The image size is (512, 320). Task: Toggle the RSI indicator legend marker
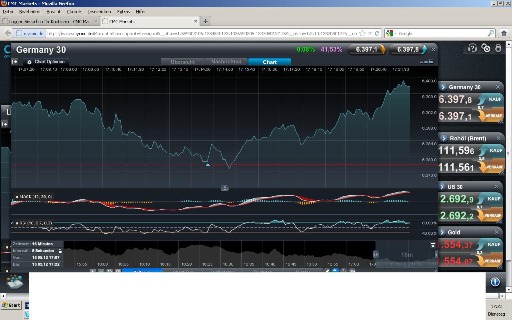[18, 223]
